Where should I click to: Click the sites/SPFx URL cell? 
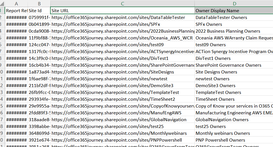[122, 24]
